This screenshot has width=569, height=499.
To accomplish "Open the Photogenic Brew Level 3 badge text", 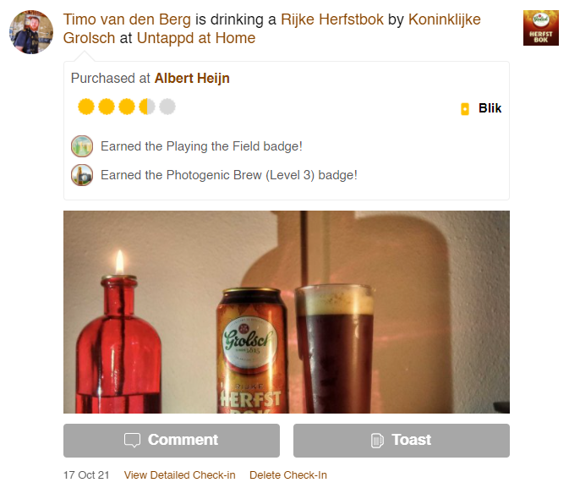I will 229,175.
